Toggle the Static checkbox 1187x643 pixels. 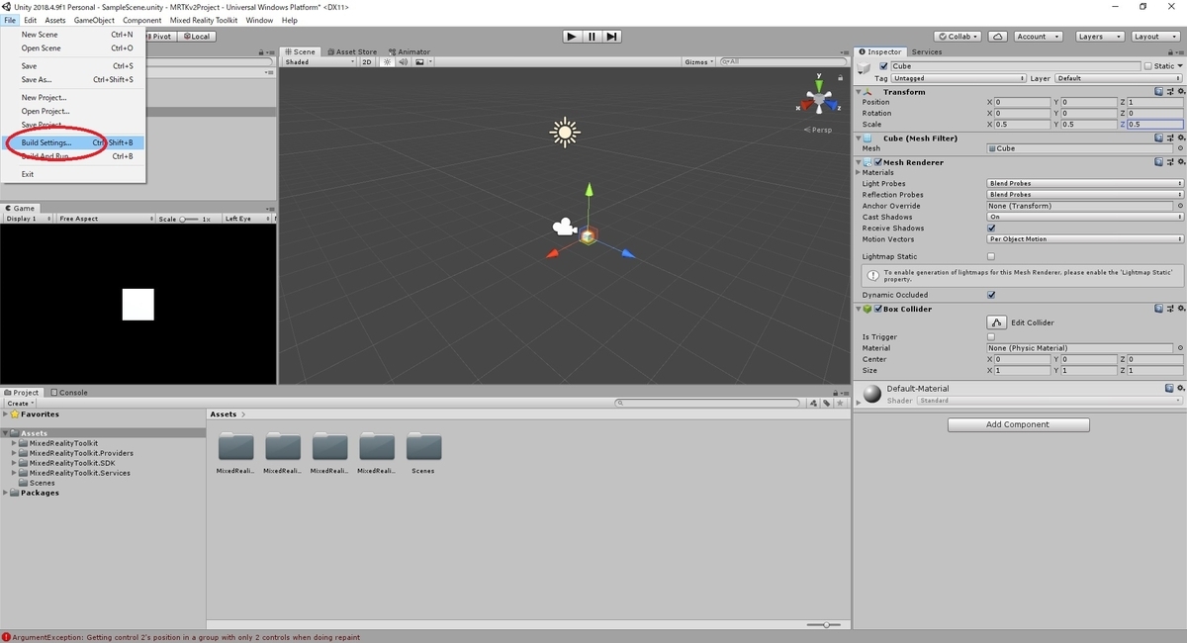(x=1147, y=66)
